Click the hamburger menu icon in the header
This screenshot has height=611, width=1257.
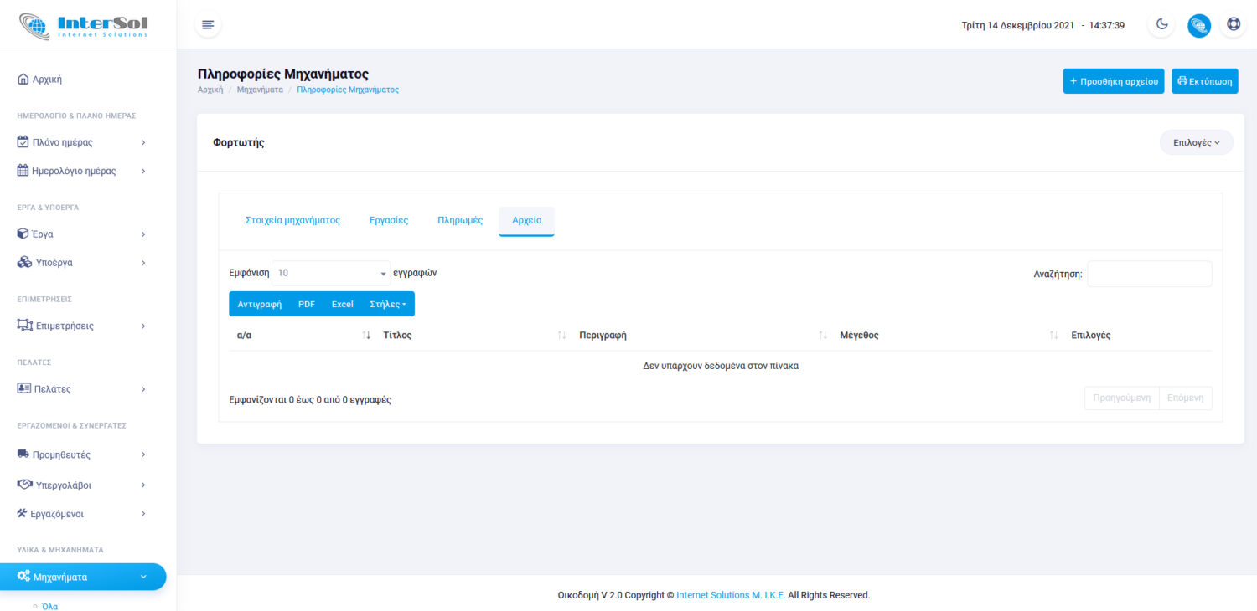[208, 25]
